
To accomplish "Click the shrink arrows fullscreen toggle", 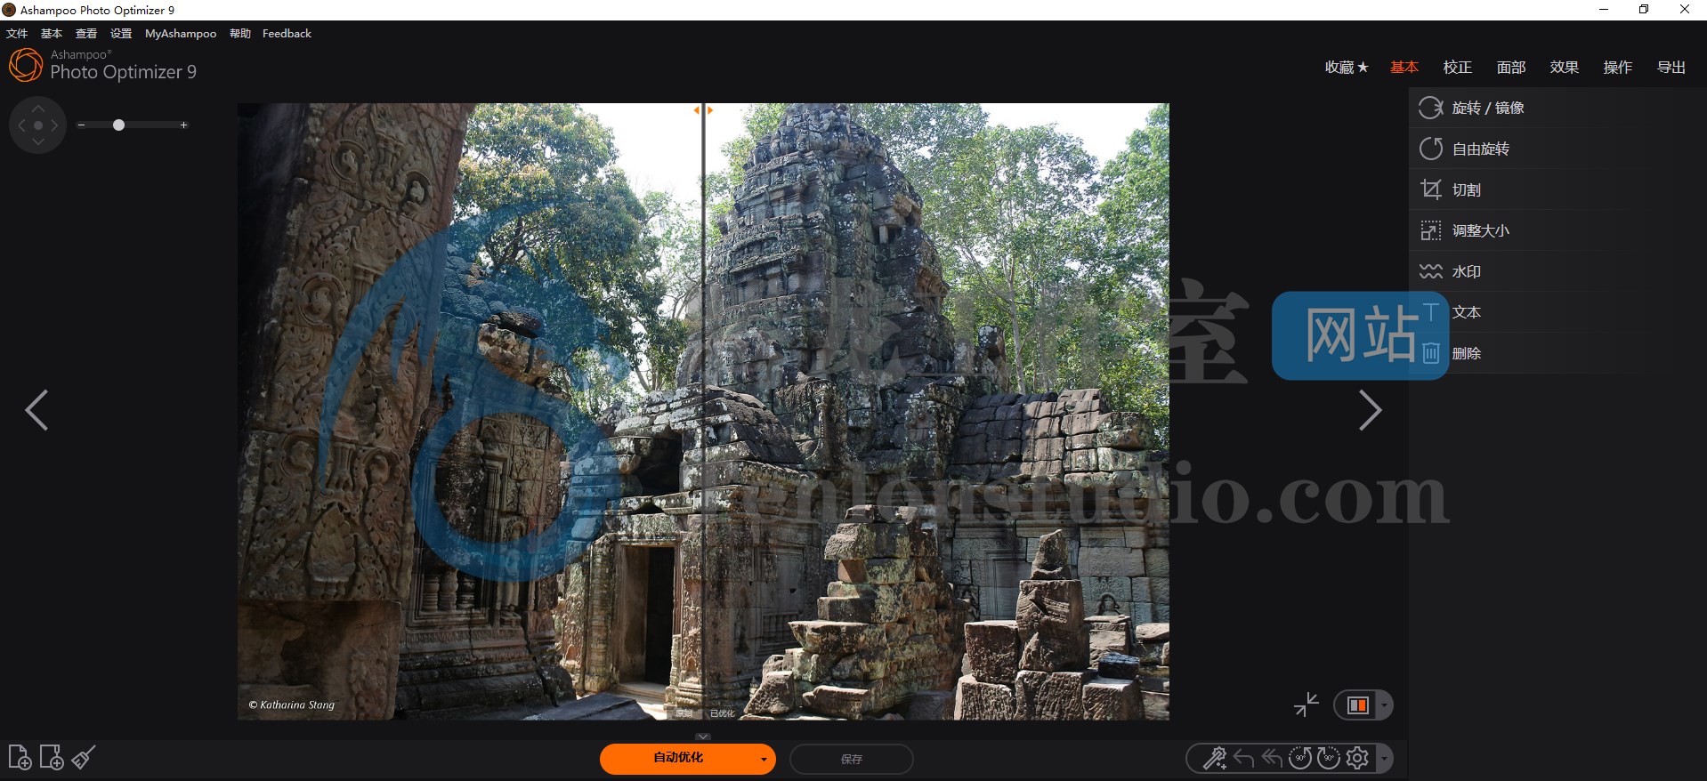I will coord(1306,705).
